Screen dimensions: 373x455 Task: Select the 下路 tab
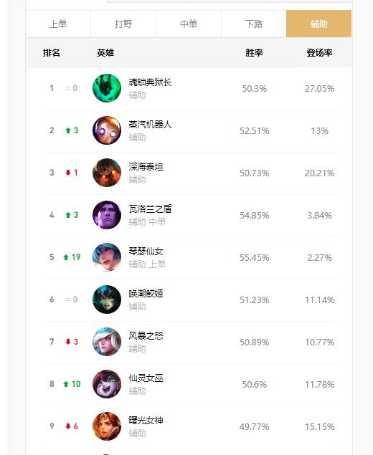254,24
